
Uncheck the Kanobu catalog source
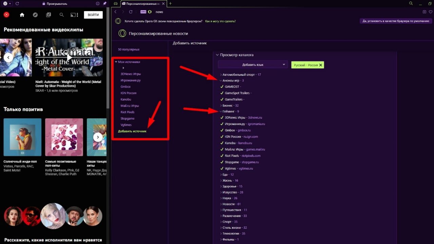[x=222, y=143]
